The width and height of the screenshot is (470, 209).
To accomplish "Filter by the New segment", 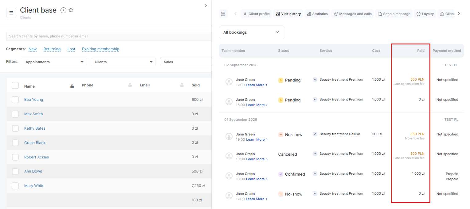I will (33, 49).
